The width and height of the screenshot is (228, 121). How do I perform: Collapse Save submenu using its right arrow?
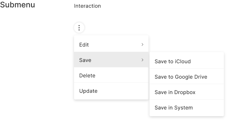click(142, 60)
